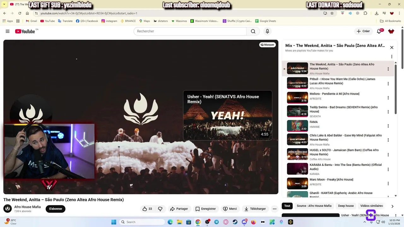Open options for Meliora Pendiente A Mi
The width and height of the screenshot is (404, 227).
(x=388, y=98)
